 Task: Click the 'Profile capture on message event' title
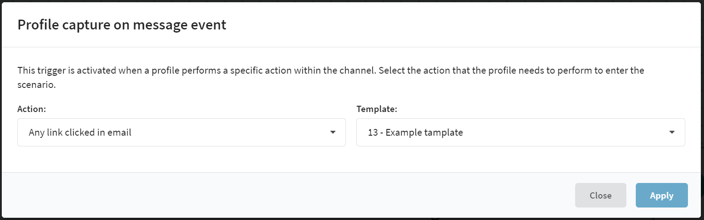122,25
